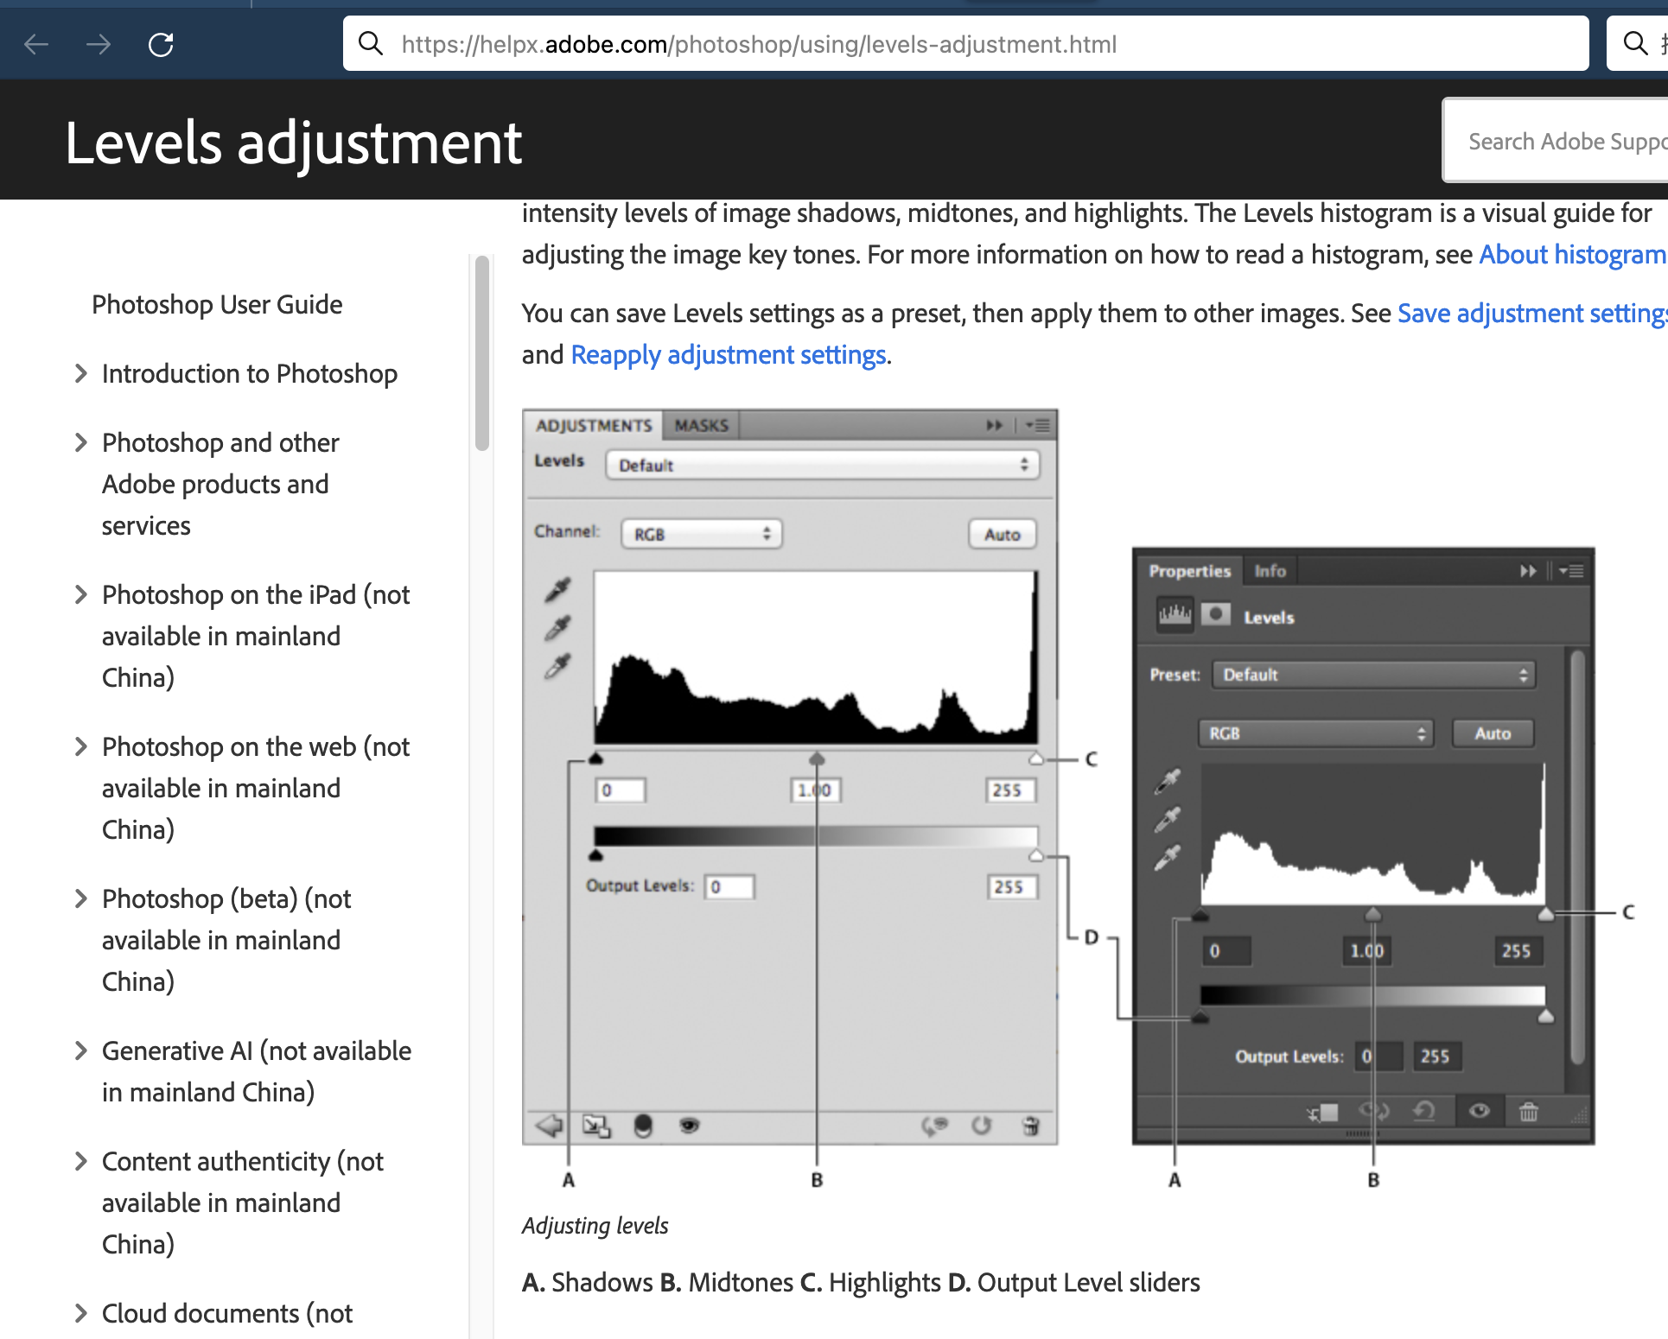Click the back arrow icon, light panel footer
Image resolution: width=1668 pixels, height=1339 pixels.
click(x=549, y=1126)
